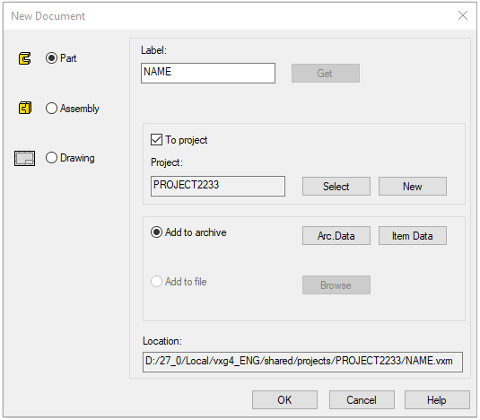Click into the Label field containing NAME

pyautogui.click(x=208, y=74)
